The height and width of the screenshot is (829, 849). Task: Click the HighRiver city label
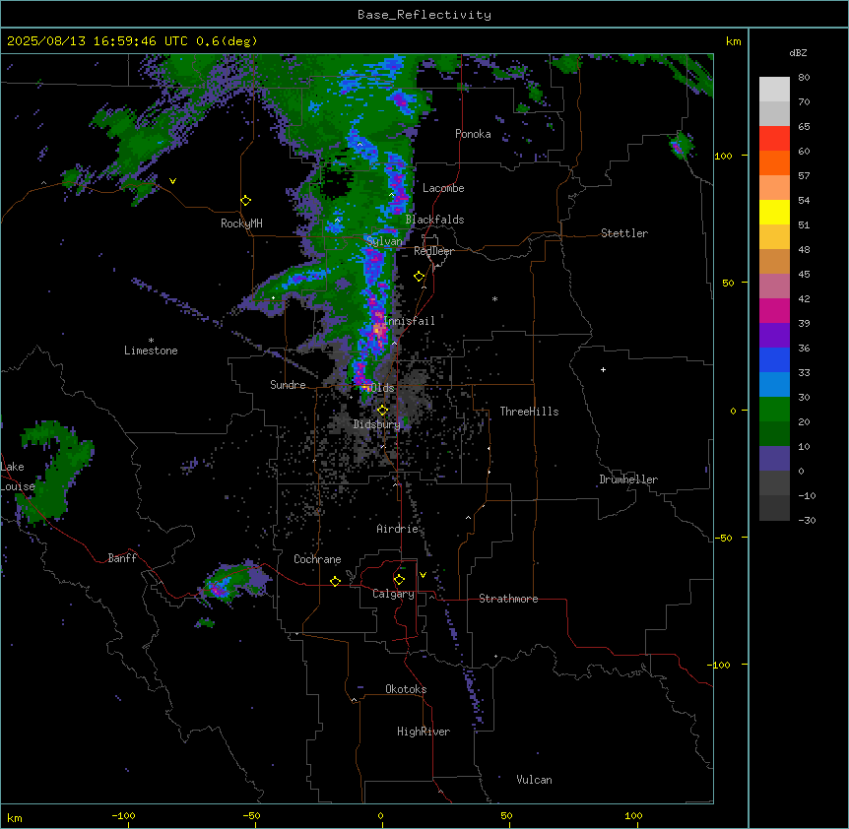click(x=424, y=732)
